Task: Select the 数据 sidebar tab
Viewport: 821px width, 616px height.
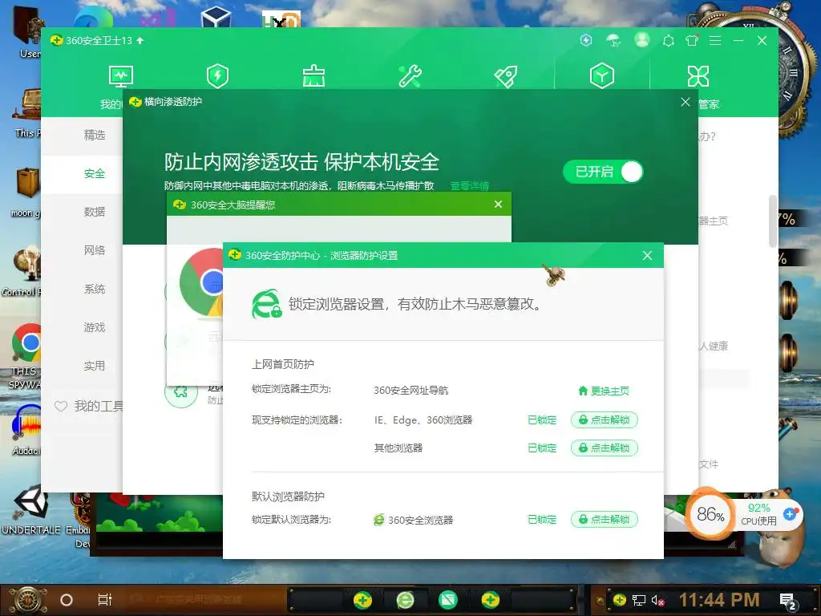Action: coord(95,212)
